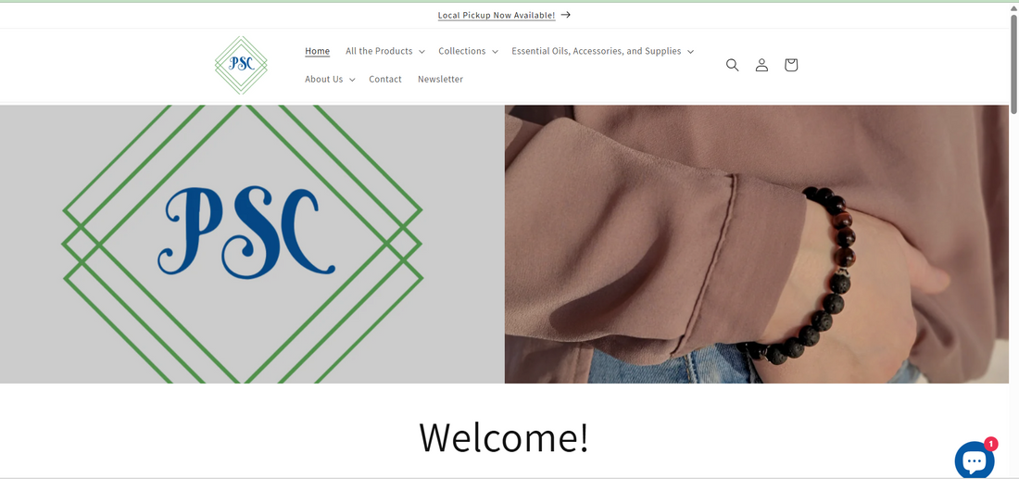
Task: Click the arrow beside Local Pickup announcement
Action: pos(565,14)
